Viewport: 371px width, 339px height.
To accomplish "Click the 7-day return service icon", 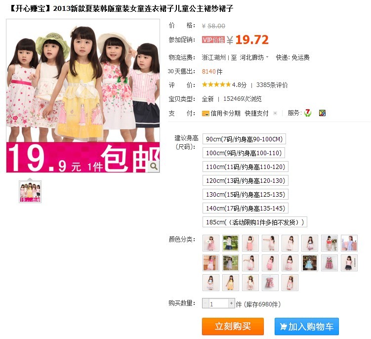I will (308, 113).
